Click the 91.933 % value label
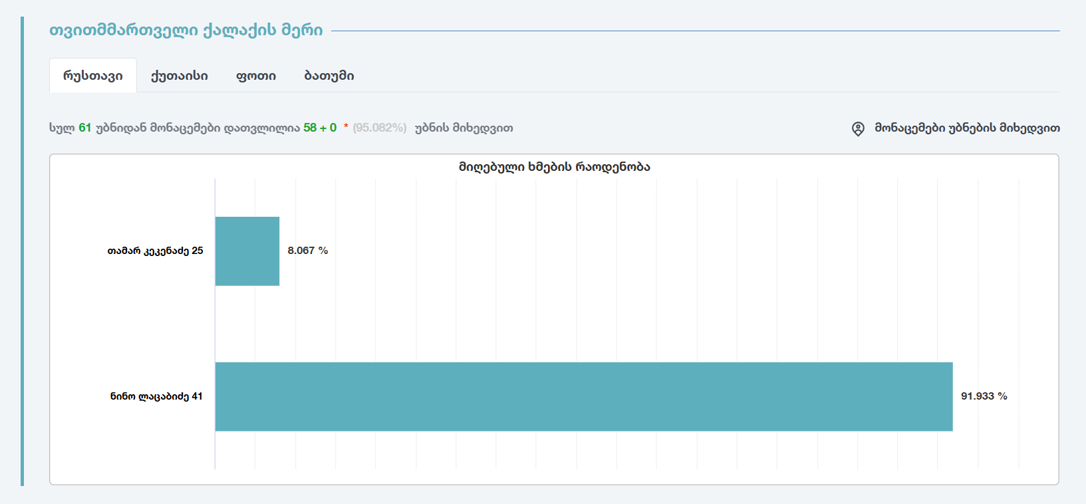The image size is (1086, 504). [984, 396]
